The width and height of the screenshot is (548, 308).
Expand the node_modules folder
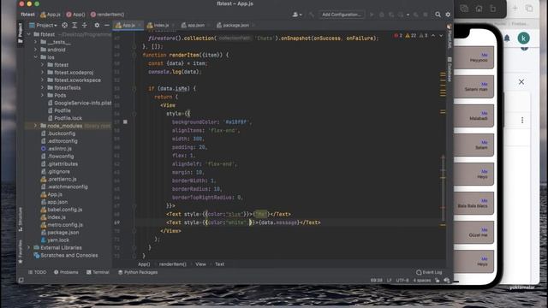point(35,126)
